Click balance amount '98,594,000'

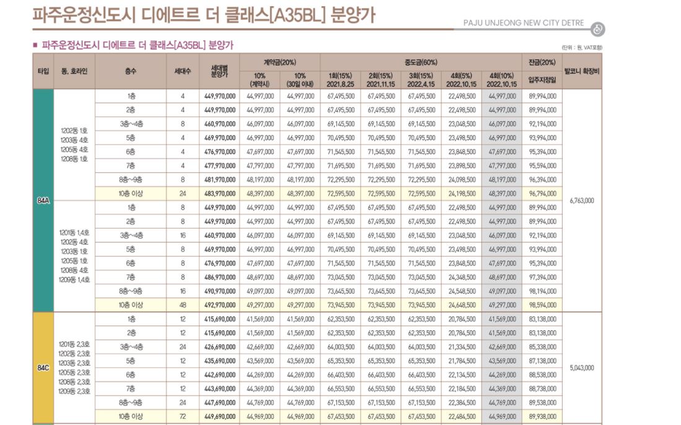click(542, 305)
